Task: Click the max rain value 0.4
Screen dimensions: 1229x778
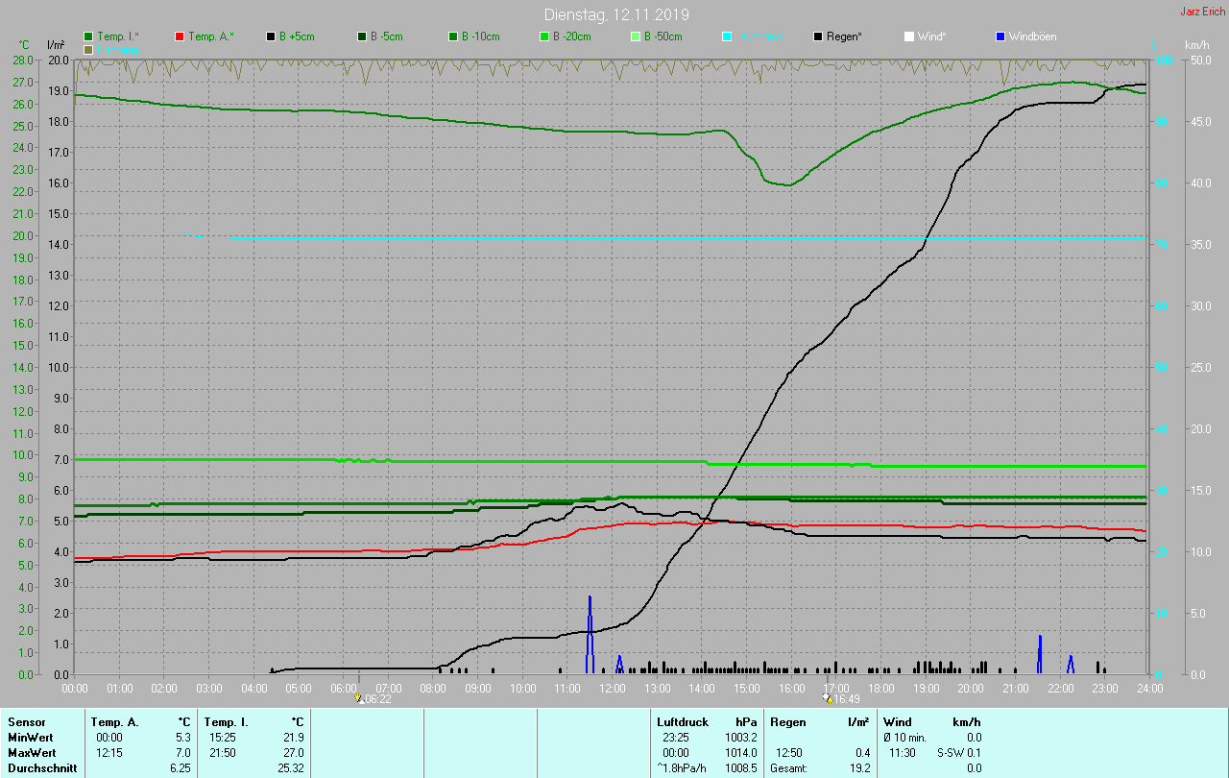Action: point(862,752)
